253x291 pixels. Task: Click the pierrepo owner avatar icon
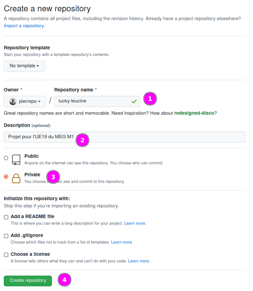tap(13, 102)
